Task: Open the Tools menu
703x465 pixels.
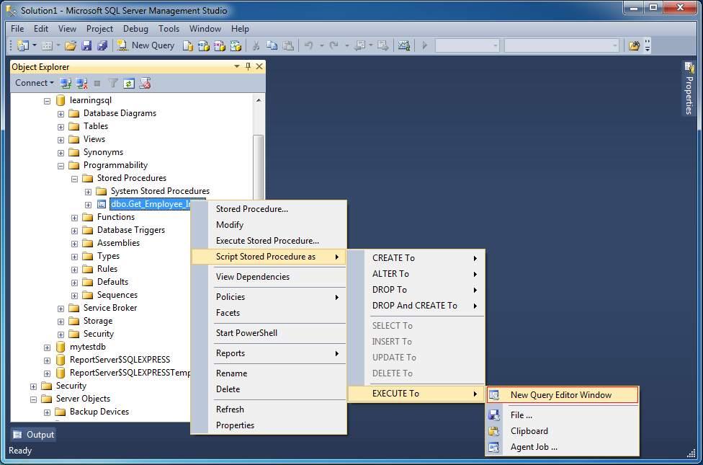Action: click(x=169, y=29)
